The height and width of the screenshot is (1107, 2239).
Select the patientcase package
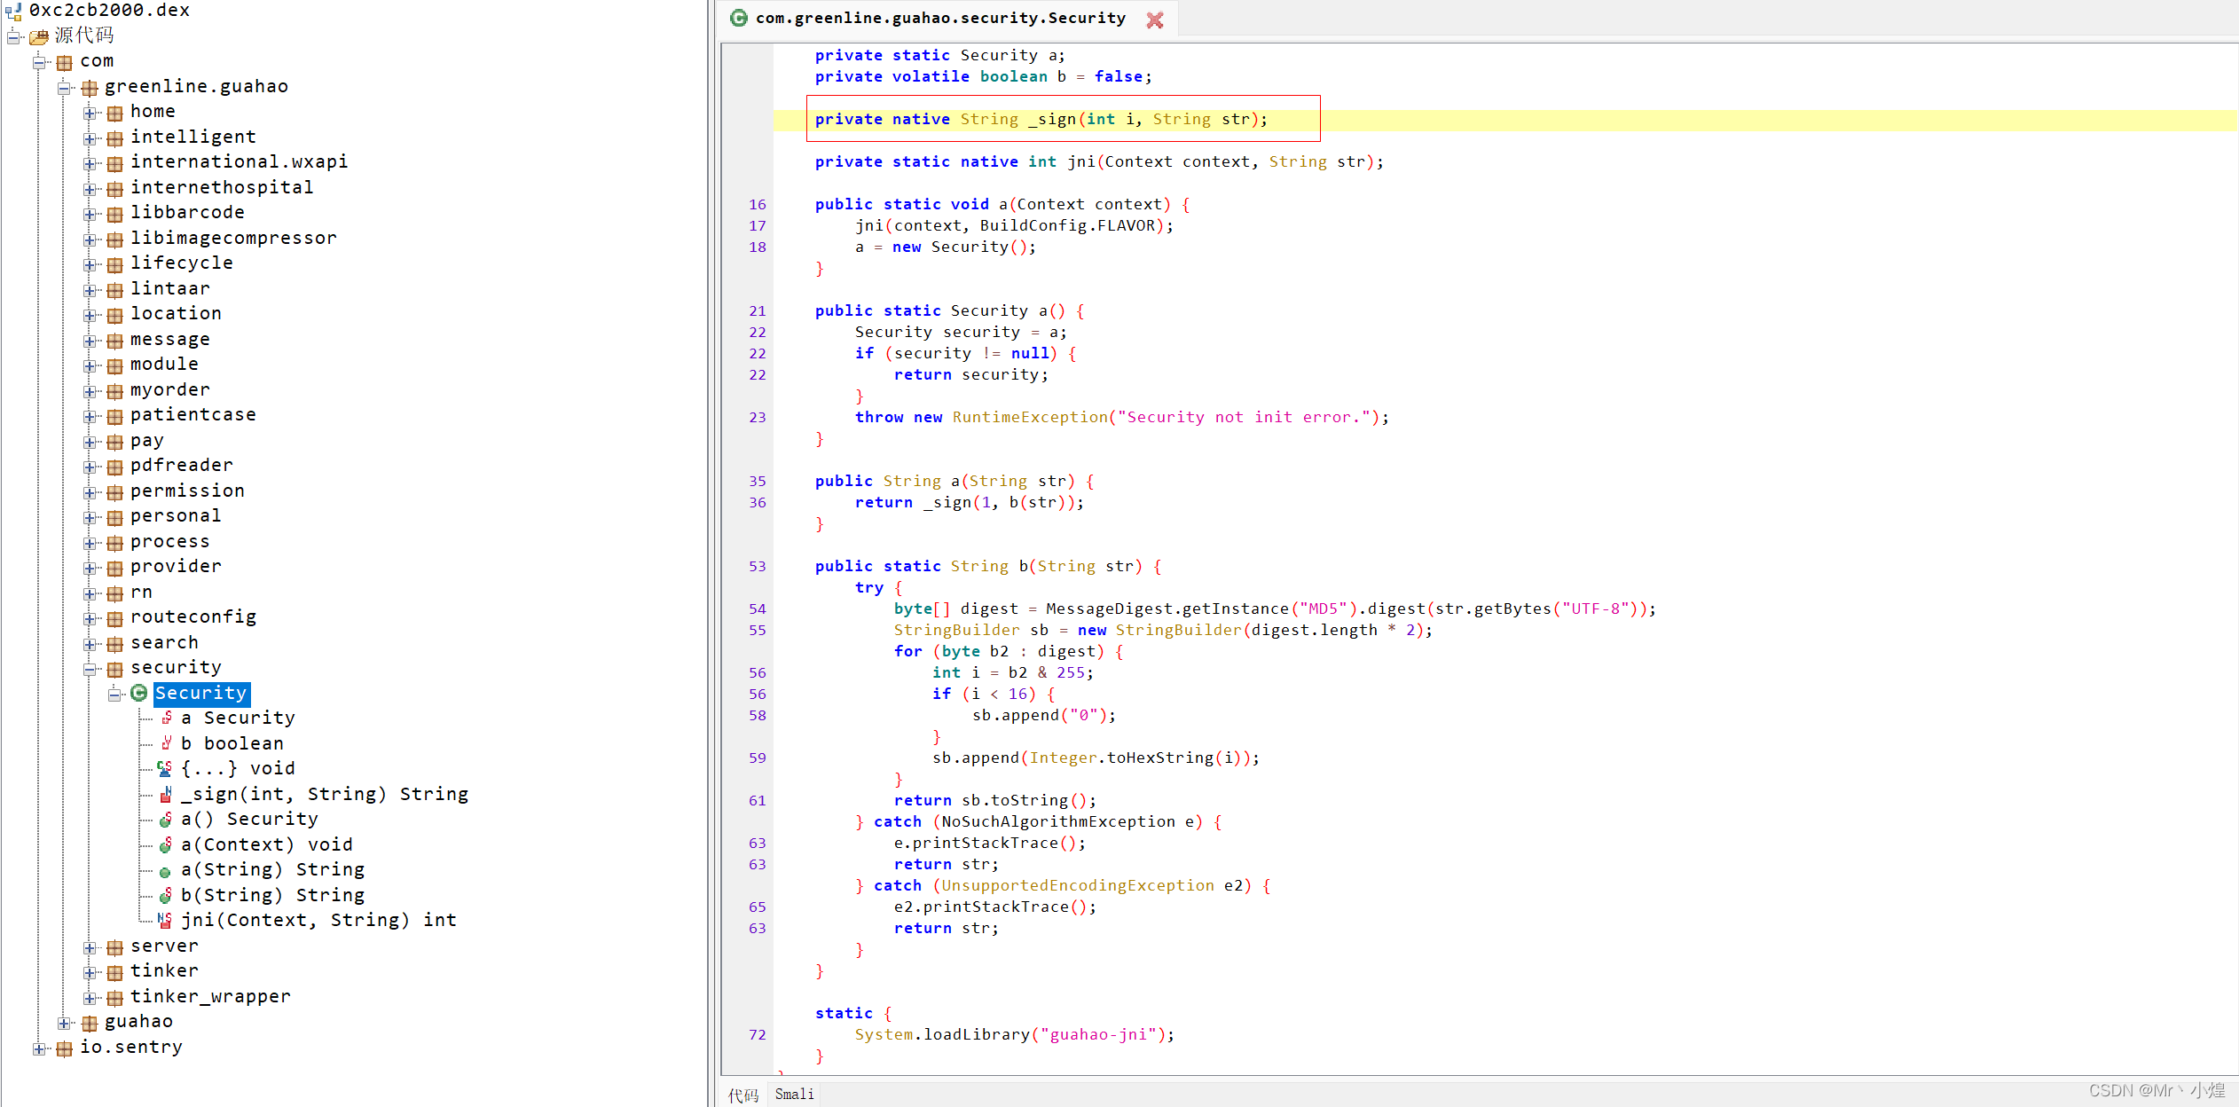pyautogui.click(x=192, y=414)
